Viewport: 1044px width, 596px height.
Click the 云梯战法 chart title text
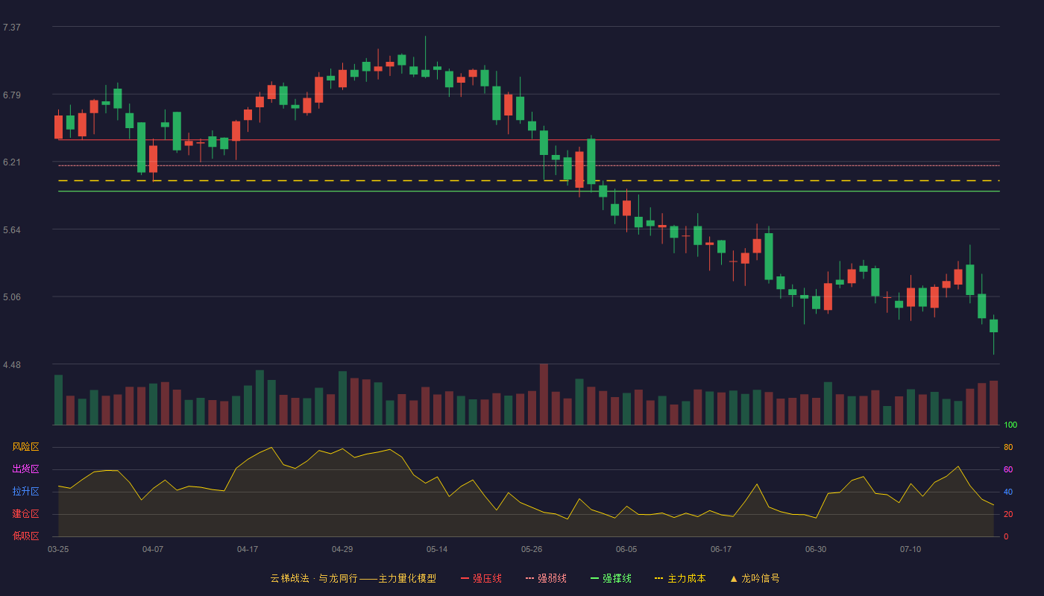289,578
